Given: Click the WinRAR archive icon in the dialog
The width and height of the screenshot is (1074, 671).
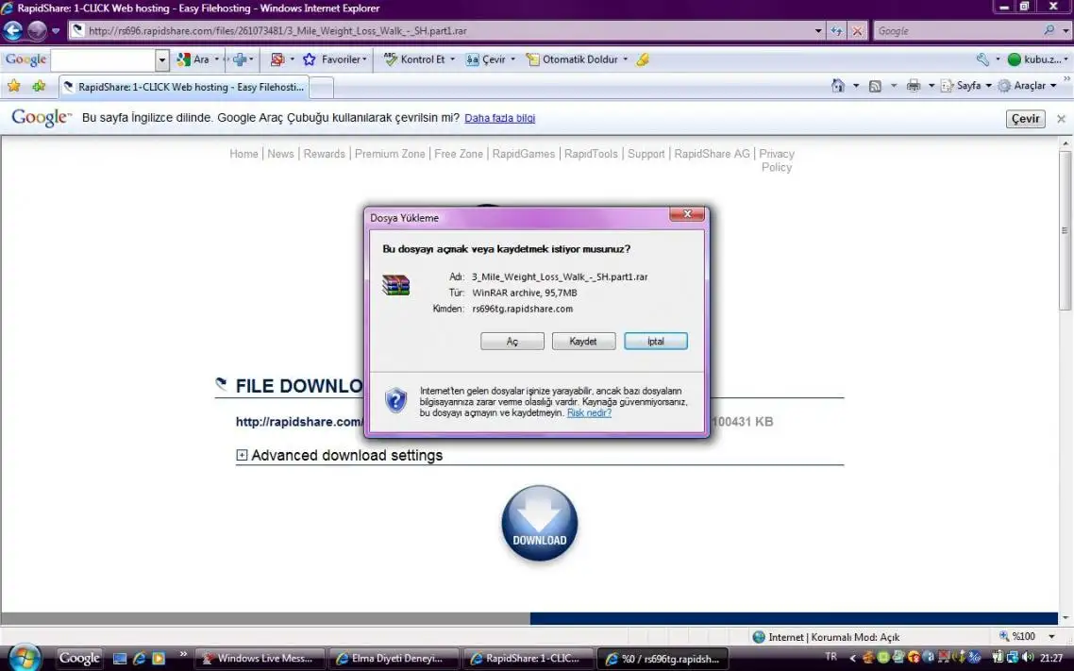Looking at the screenshot, I should tap(395, 285).
